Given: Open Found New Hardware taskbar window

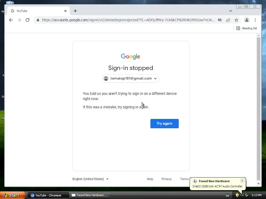Looking at the screenshot, I should [90, 195].
